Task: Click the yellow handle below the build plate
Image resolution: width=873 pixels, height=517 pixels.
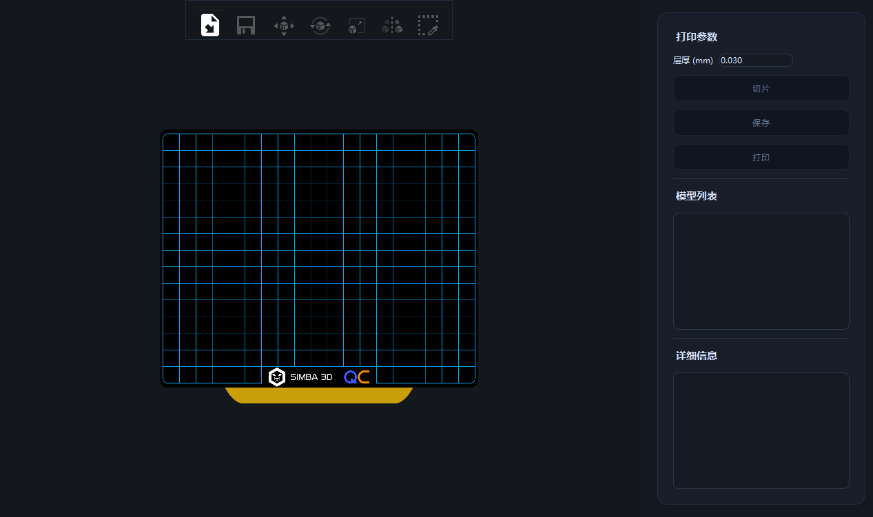Action: tap(319, 395)
